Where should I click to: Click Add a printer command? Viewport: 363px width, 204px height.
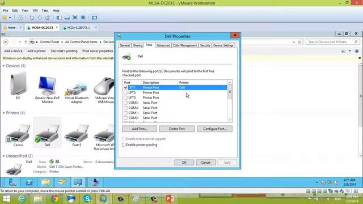(36, 51)
